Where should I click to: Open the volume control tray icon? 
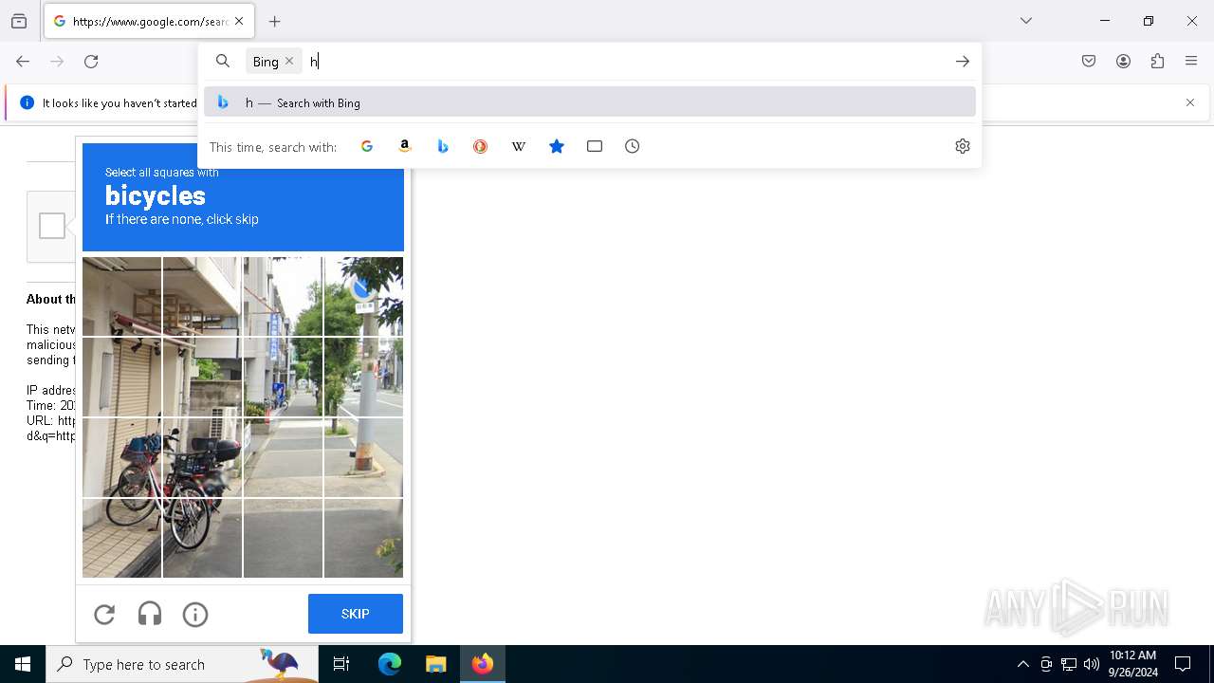pyautogui.click(x=1092, y=664)
